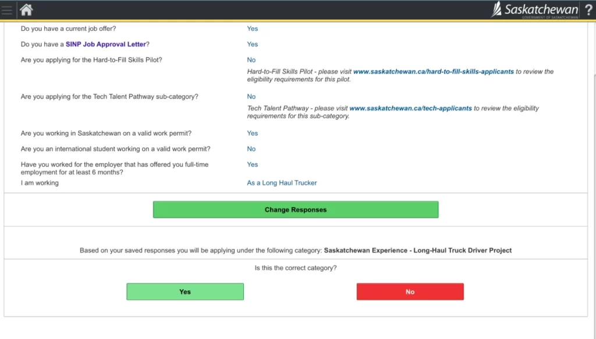
Task: Visit the hard-to-fill-skills-applicants web link
Action: point(433,72)
